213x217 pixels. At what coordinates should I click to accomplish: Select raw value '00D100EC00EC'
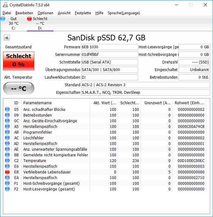191,161
